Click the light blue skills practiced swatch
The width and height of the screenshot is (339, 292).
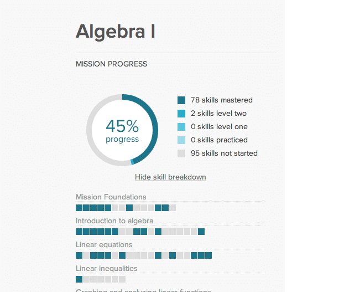pyautogui.click(x=181, y=140)
